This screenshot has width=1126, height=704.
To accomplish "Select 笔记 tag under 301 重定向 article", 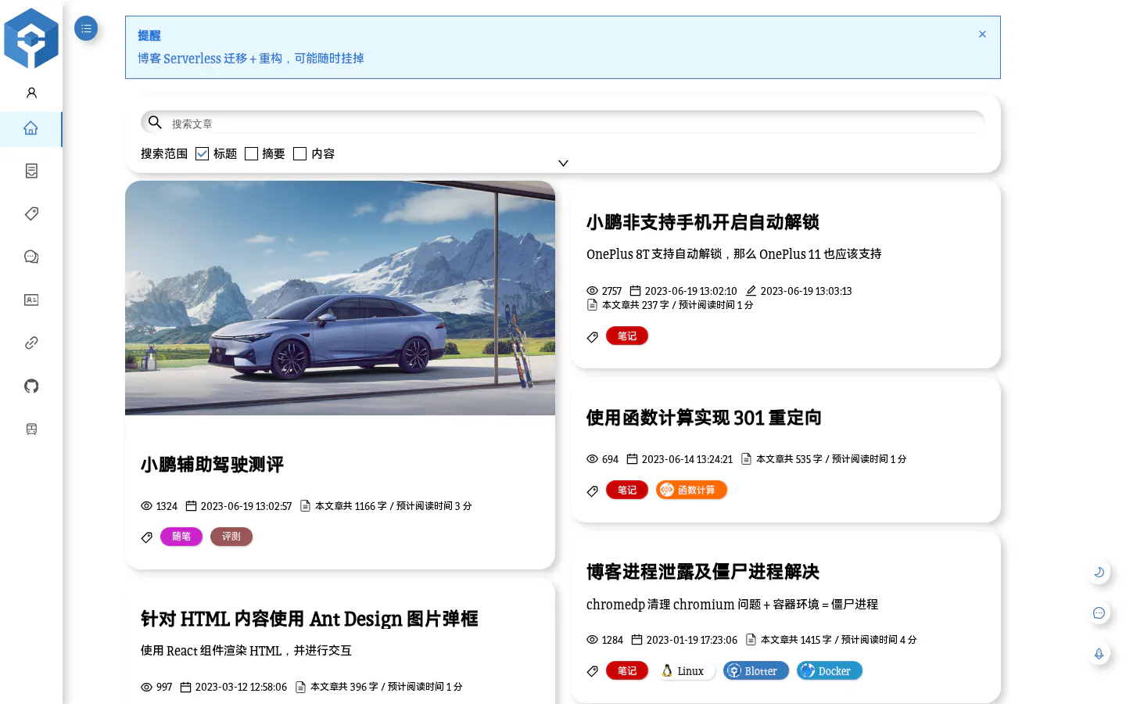I will [x=627, y=490].
